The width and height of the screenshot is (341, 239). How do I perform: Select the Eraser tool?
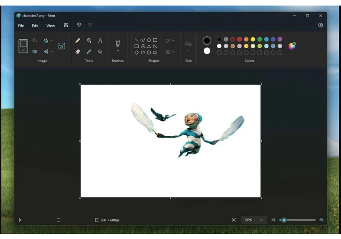[x=78, y=52]
